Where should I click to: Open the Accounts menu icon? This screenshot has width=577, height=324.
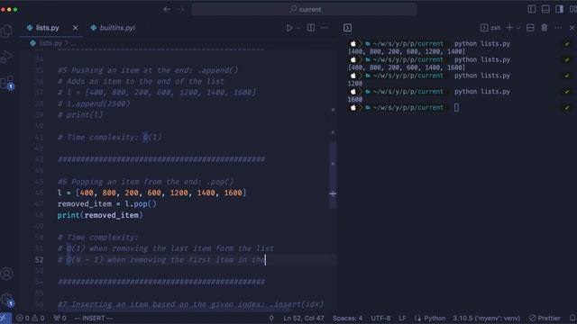click(x=6, y=274)
